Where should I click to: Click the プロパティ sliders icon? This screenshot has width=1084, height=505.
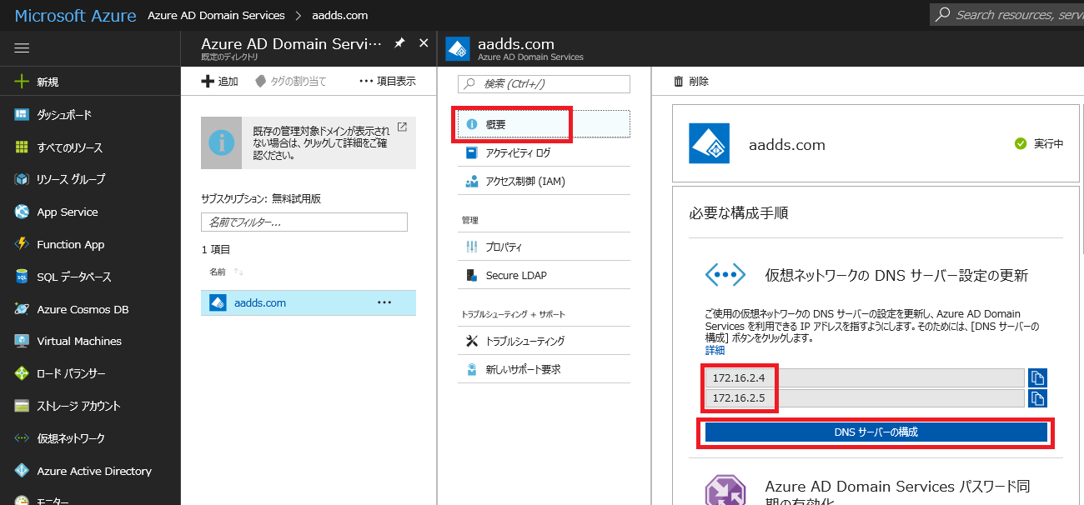[471, 247]
